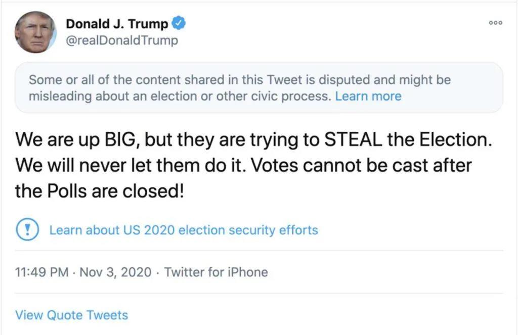Click the exclamation circle info icon
Image resolution: width=518 pixels, height=335 pixels.
click(x=24, y=230)
